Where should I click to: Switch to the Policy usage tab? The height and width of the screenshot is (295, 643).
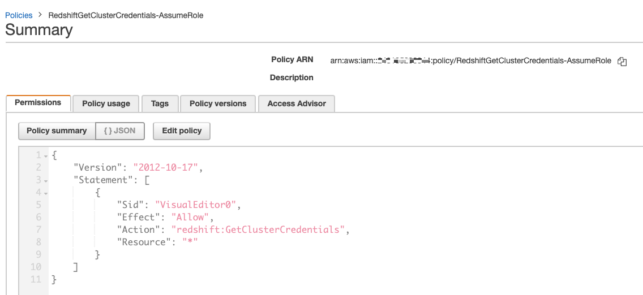[x=106, y=103]
